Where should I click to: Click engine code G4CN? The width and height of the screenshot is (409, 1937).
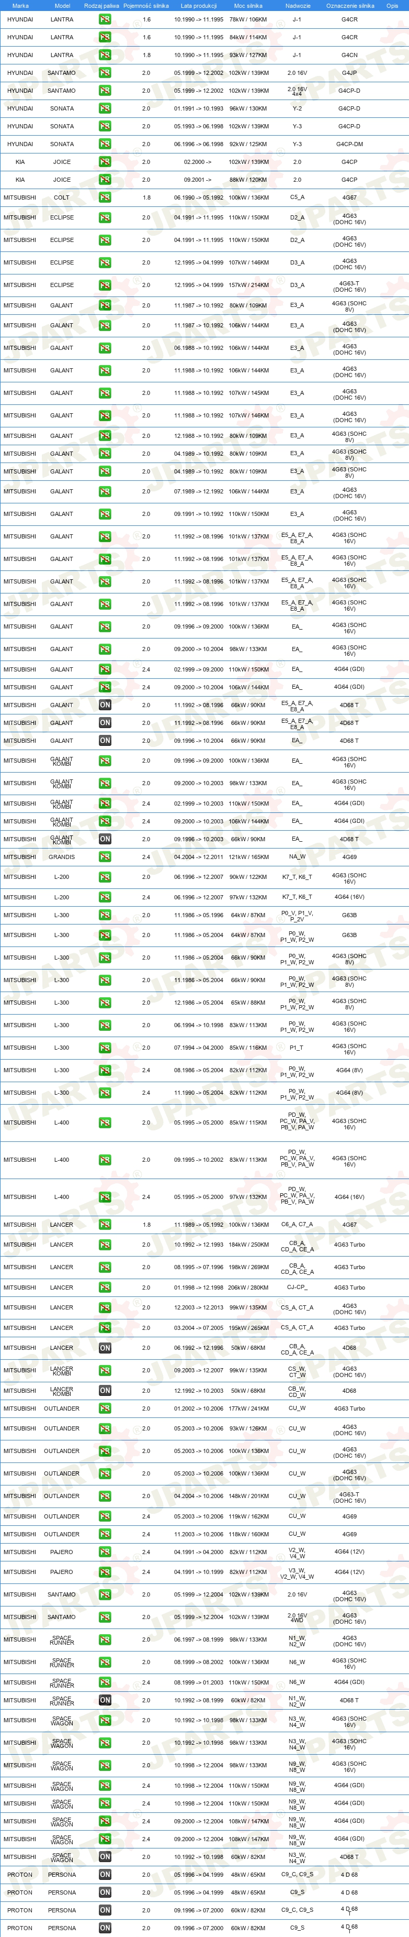[350, 55]
